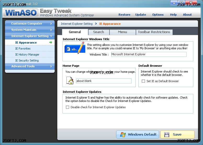Expand Advanced Tools chevron

click(51, 66)
